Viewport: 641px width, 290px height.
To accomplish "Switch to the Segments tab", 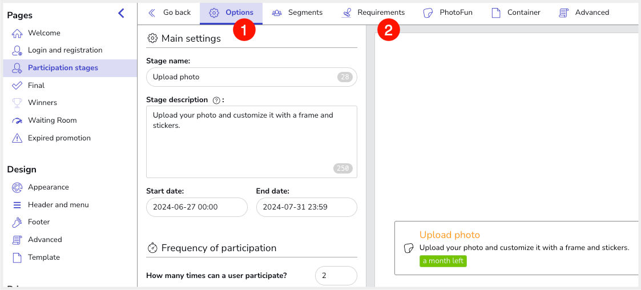I will coord(297,13).
